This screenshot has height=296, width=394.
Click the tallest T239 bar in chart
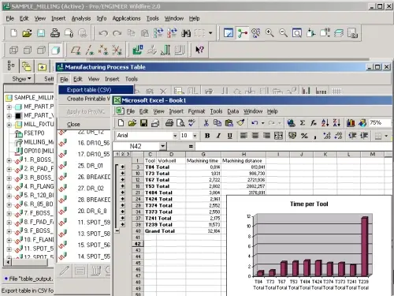click(364, 246)
